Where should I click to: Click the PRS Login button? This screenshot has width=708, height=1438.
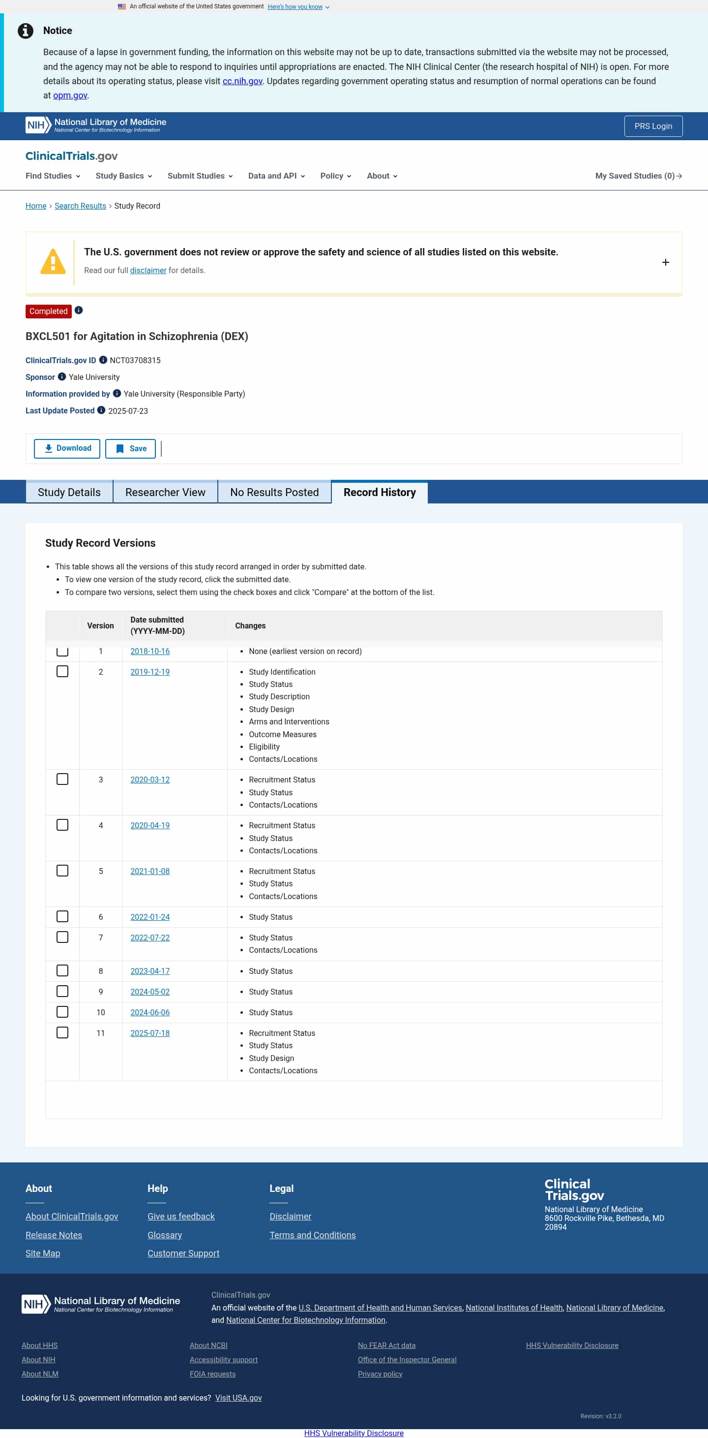[653, 126]
